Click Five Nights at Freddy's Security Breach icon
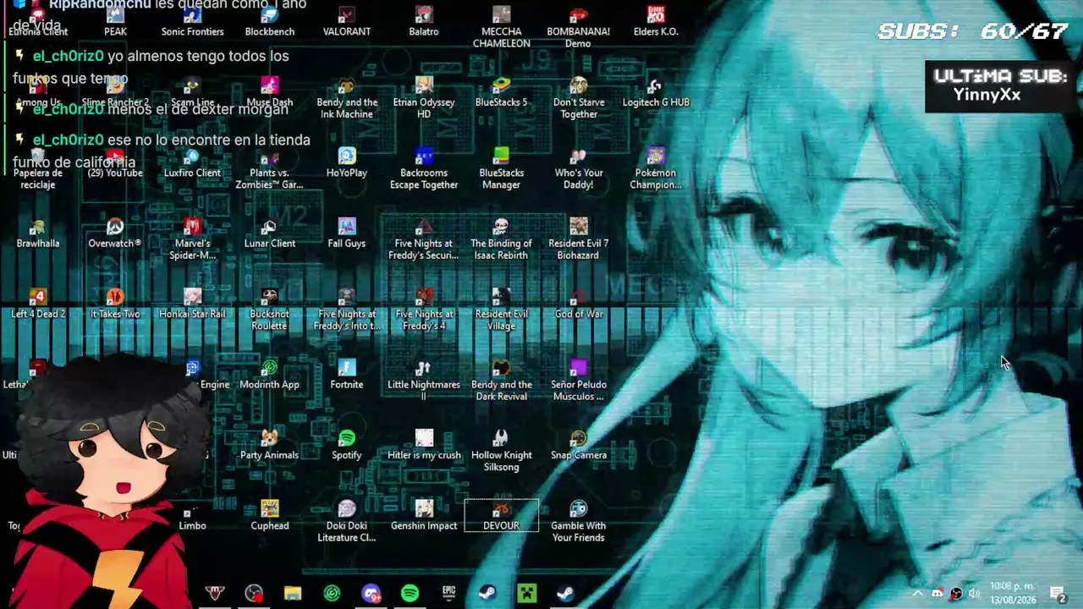Image resolution: width=1083 pixels, height=609 pixels. 424,239
